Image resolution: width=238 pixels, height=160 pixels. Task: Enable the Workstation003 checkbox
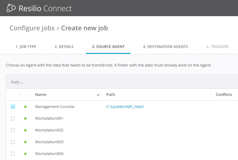pos(13,142)
